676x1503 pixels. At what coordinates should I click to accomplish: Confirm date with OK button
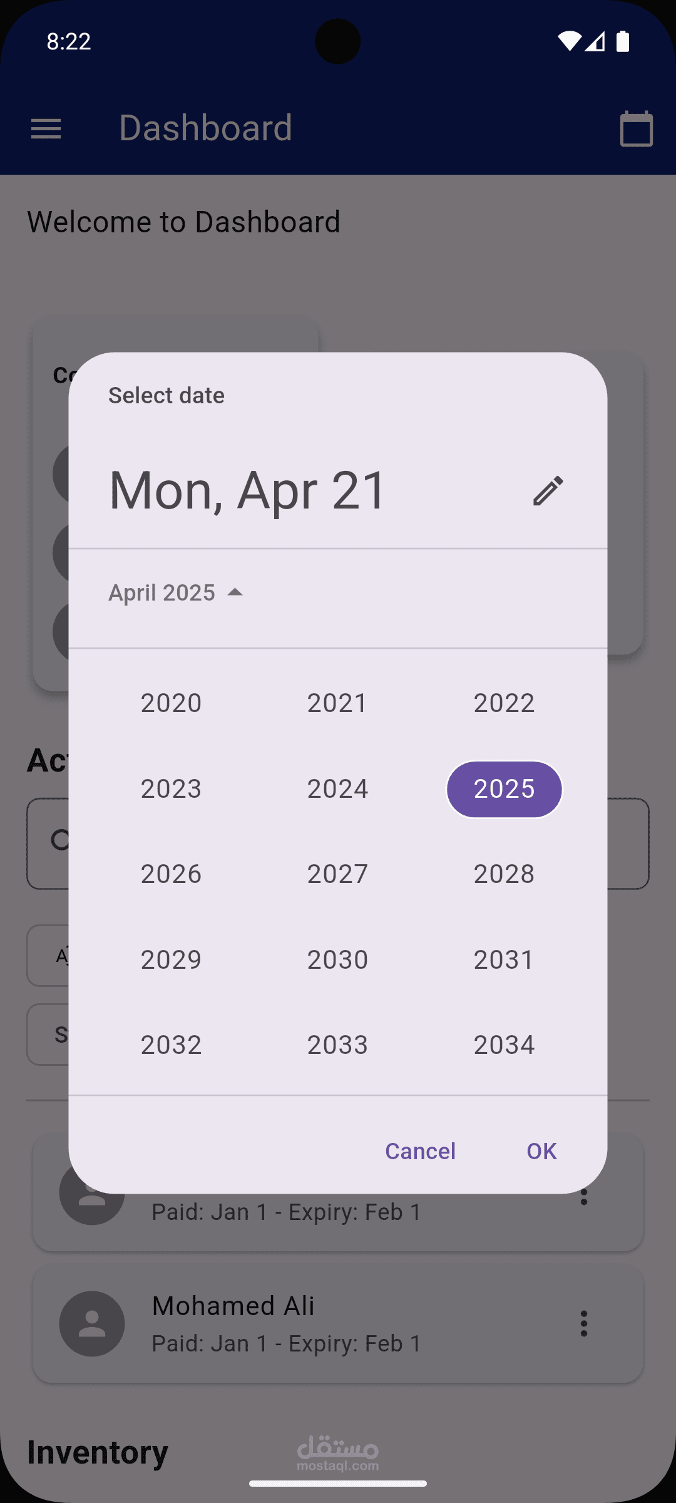point(541,1151)
